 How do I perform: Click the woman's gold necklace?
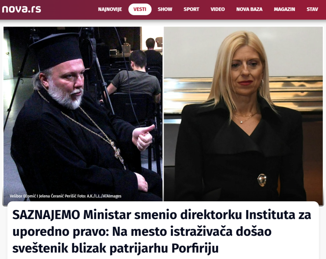coord(245,118)
